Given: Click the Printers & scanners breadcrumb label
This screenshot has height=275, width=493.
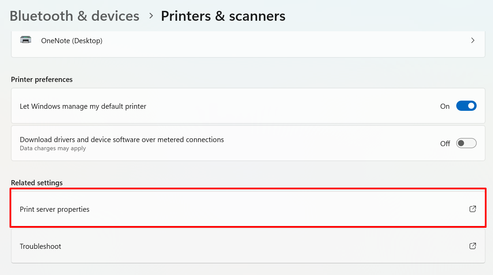Looking at the screenshot, I should (223, 16).
